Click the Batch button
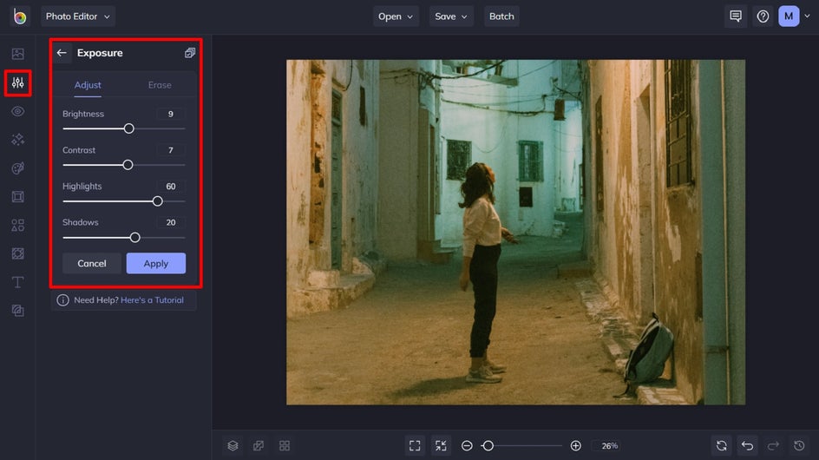The image size is (819, 460). pyautogui.click(x=501, y=16)
